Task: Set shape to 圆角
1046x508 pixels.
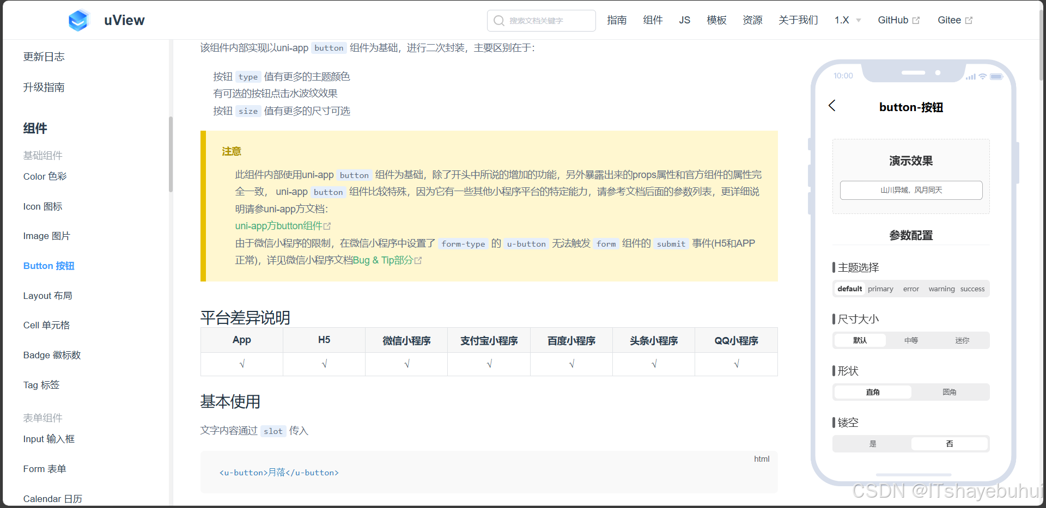Action: [950, 392]
